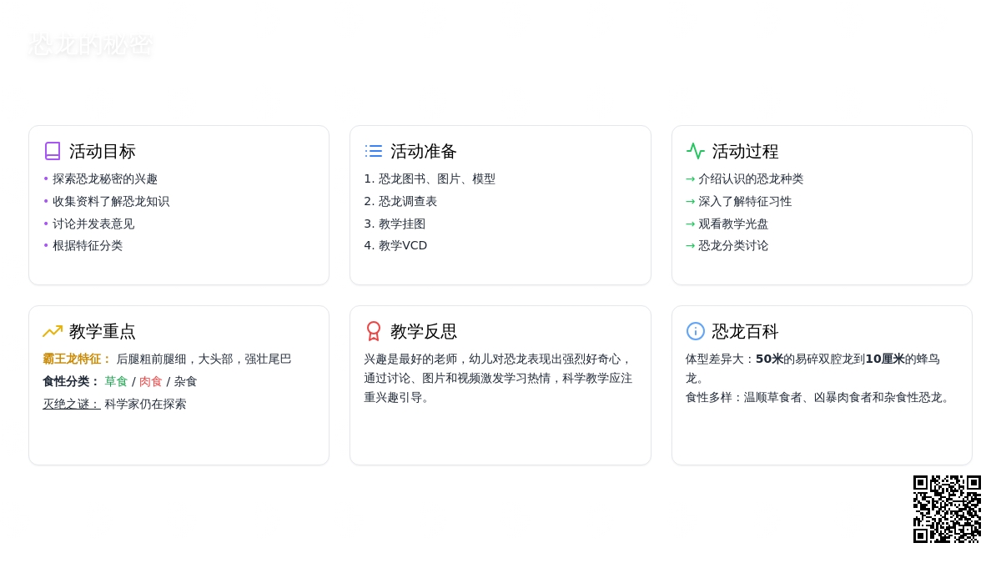
Task: Click the purple book icon beside 活动目标
Action: pyautogui.click(x=53, y=151)
